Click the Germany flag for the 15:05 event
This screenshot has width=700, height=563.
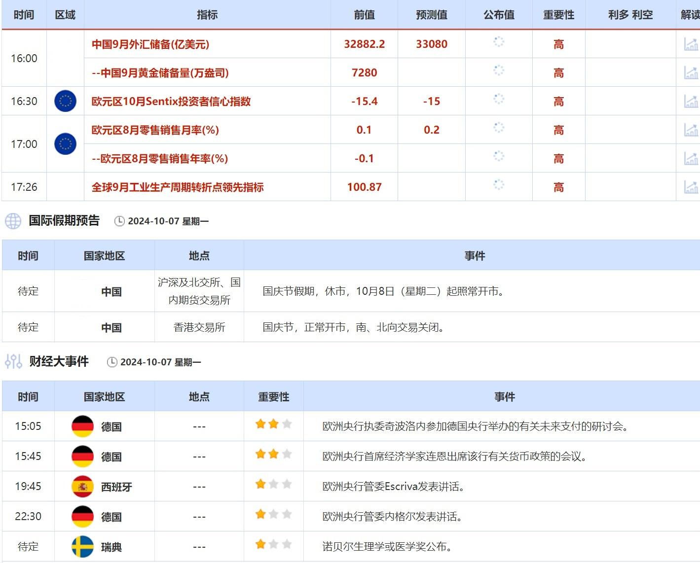[x=82, y=425]
